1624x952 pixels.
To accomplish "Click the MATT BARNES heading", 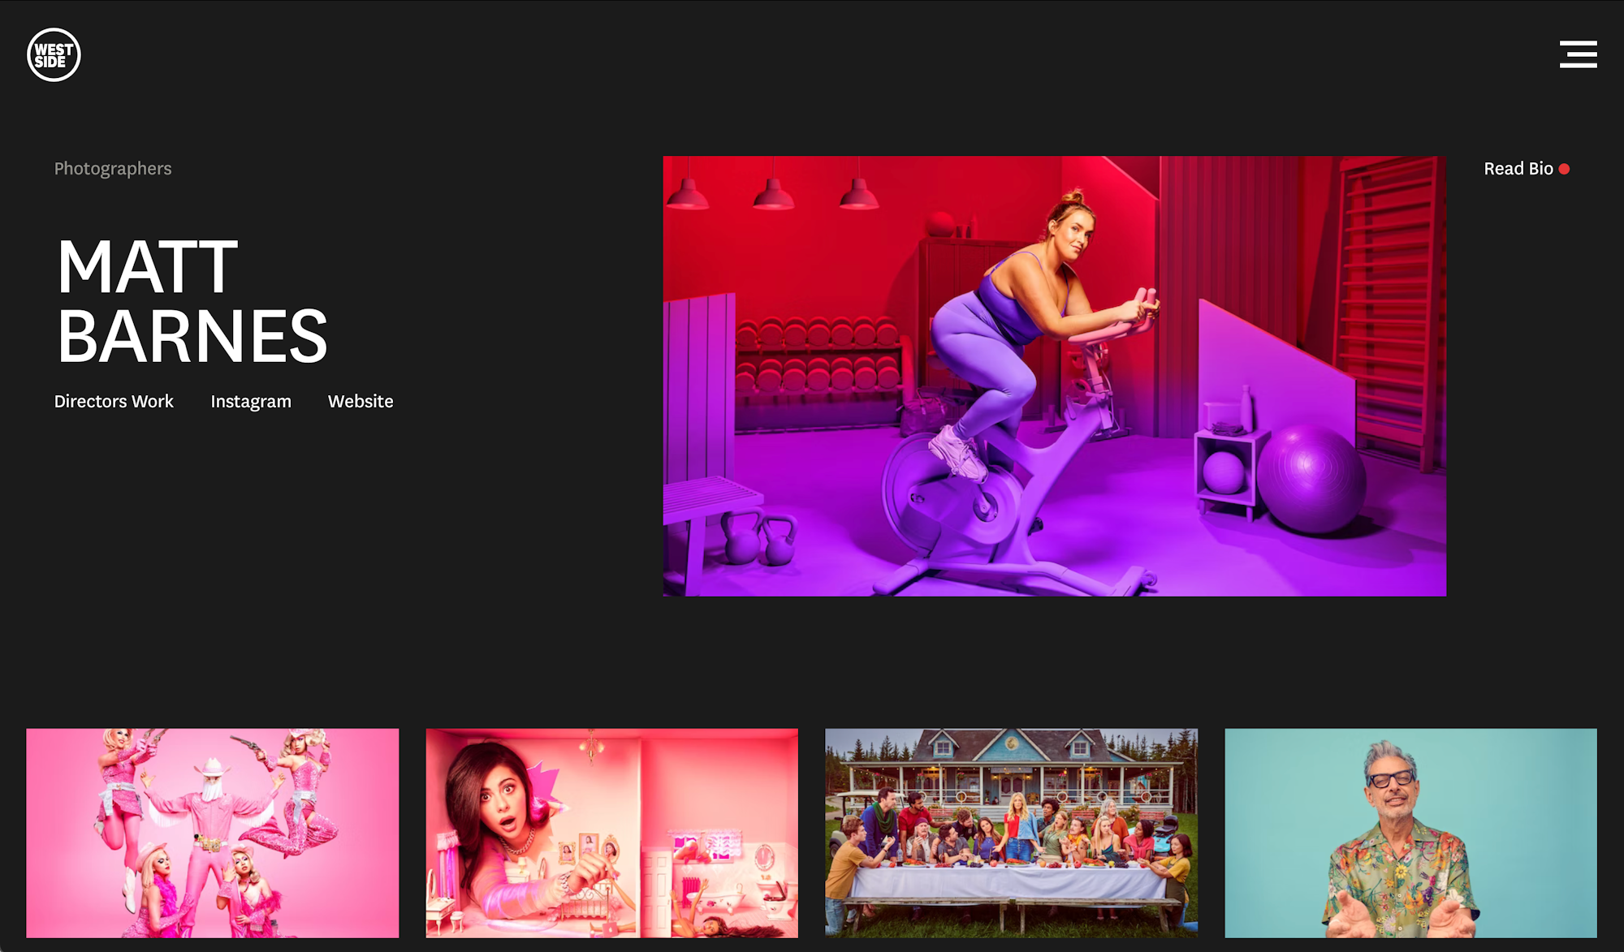I will click(x=192, y=301).
